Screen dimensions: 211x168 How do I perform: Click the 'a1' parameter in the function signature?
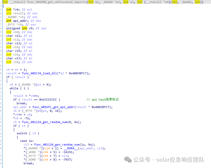tap(97, 2)
